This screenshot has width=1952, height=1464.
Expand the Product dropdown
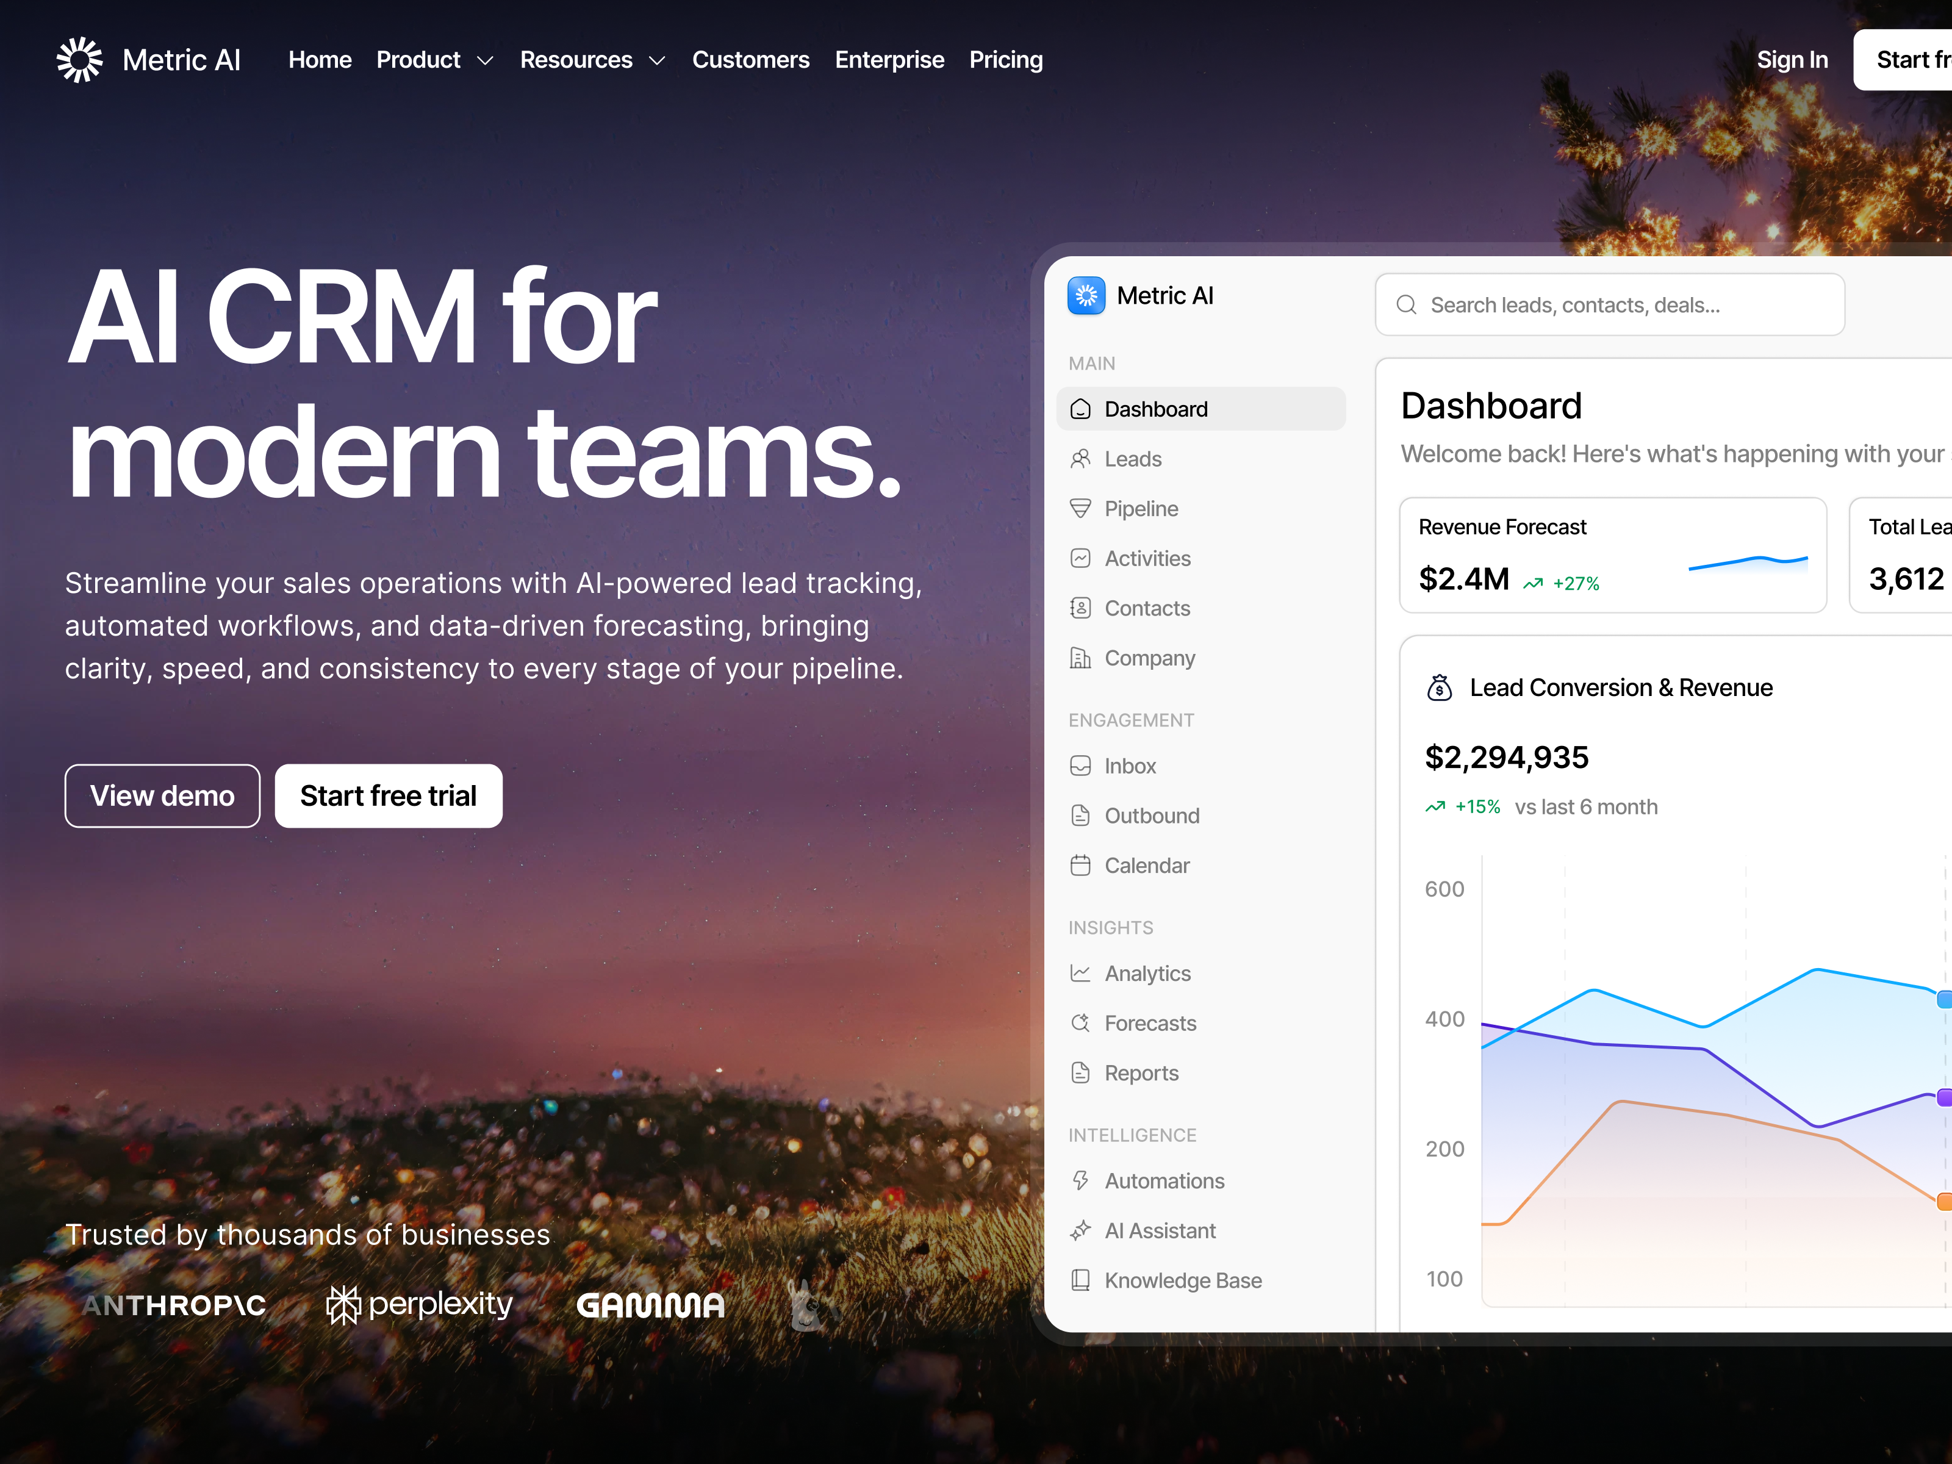coord(434,59)
